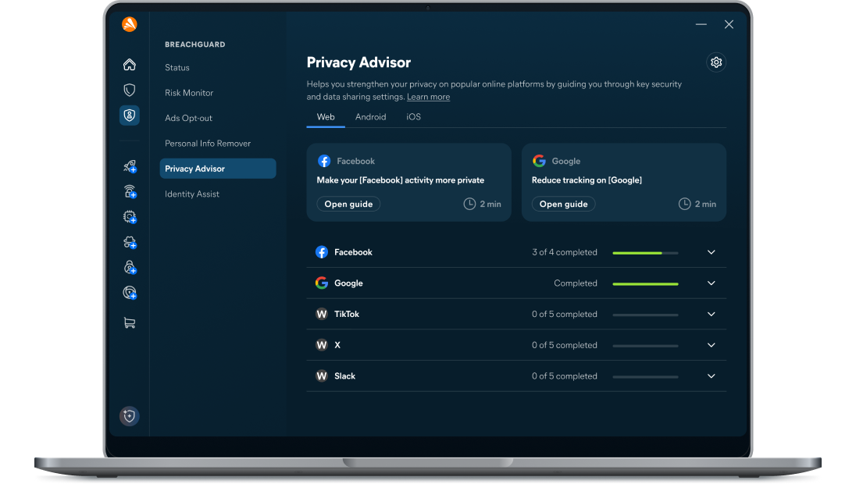Click the TikTok row W icon
Image resolution: width=856 pixels, height=484 pixels.
tap(322, 315)
